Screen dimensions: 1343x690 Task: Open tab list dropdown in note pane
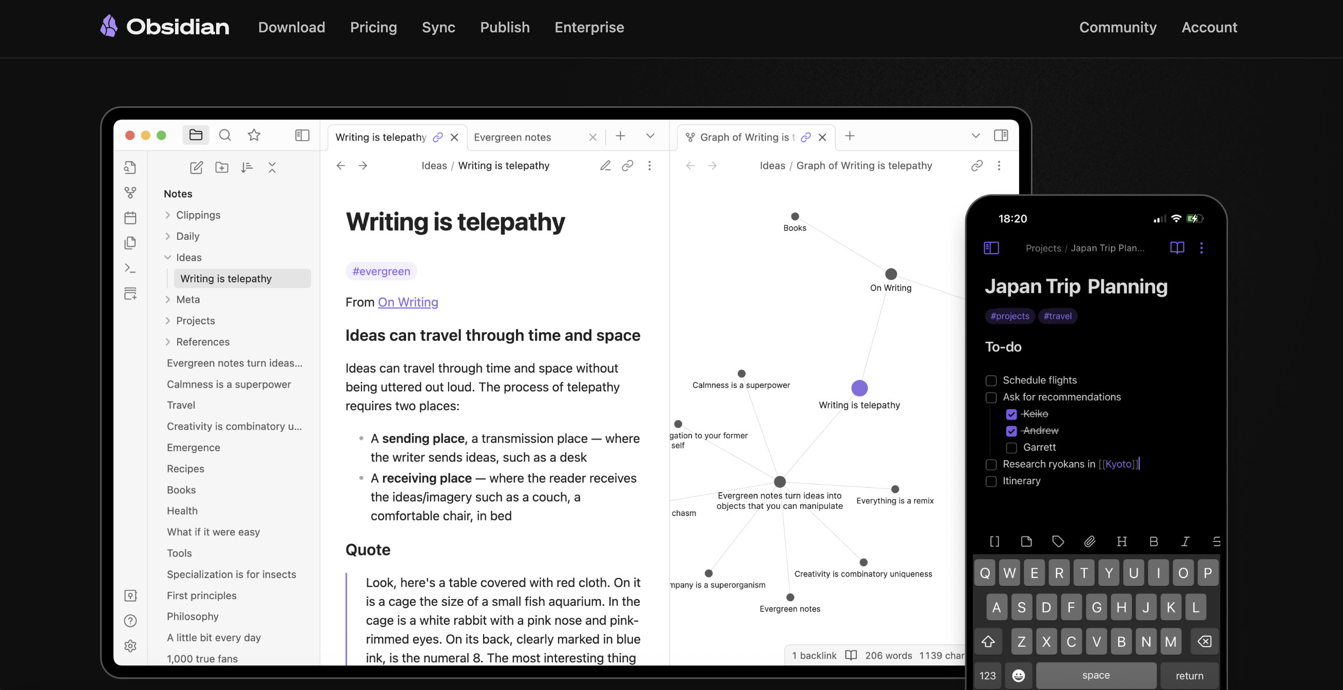coord(649,136)
